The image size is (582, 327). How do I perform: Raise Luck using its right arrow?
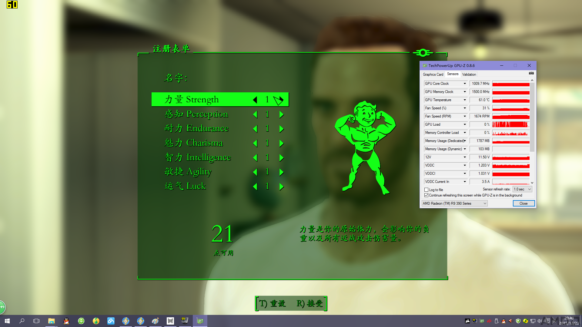pyautogui.click(x=281, y=187)
